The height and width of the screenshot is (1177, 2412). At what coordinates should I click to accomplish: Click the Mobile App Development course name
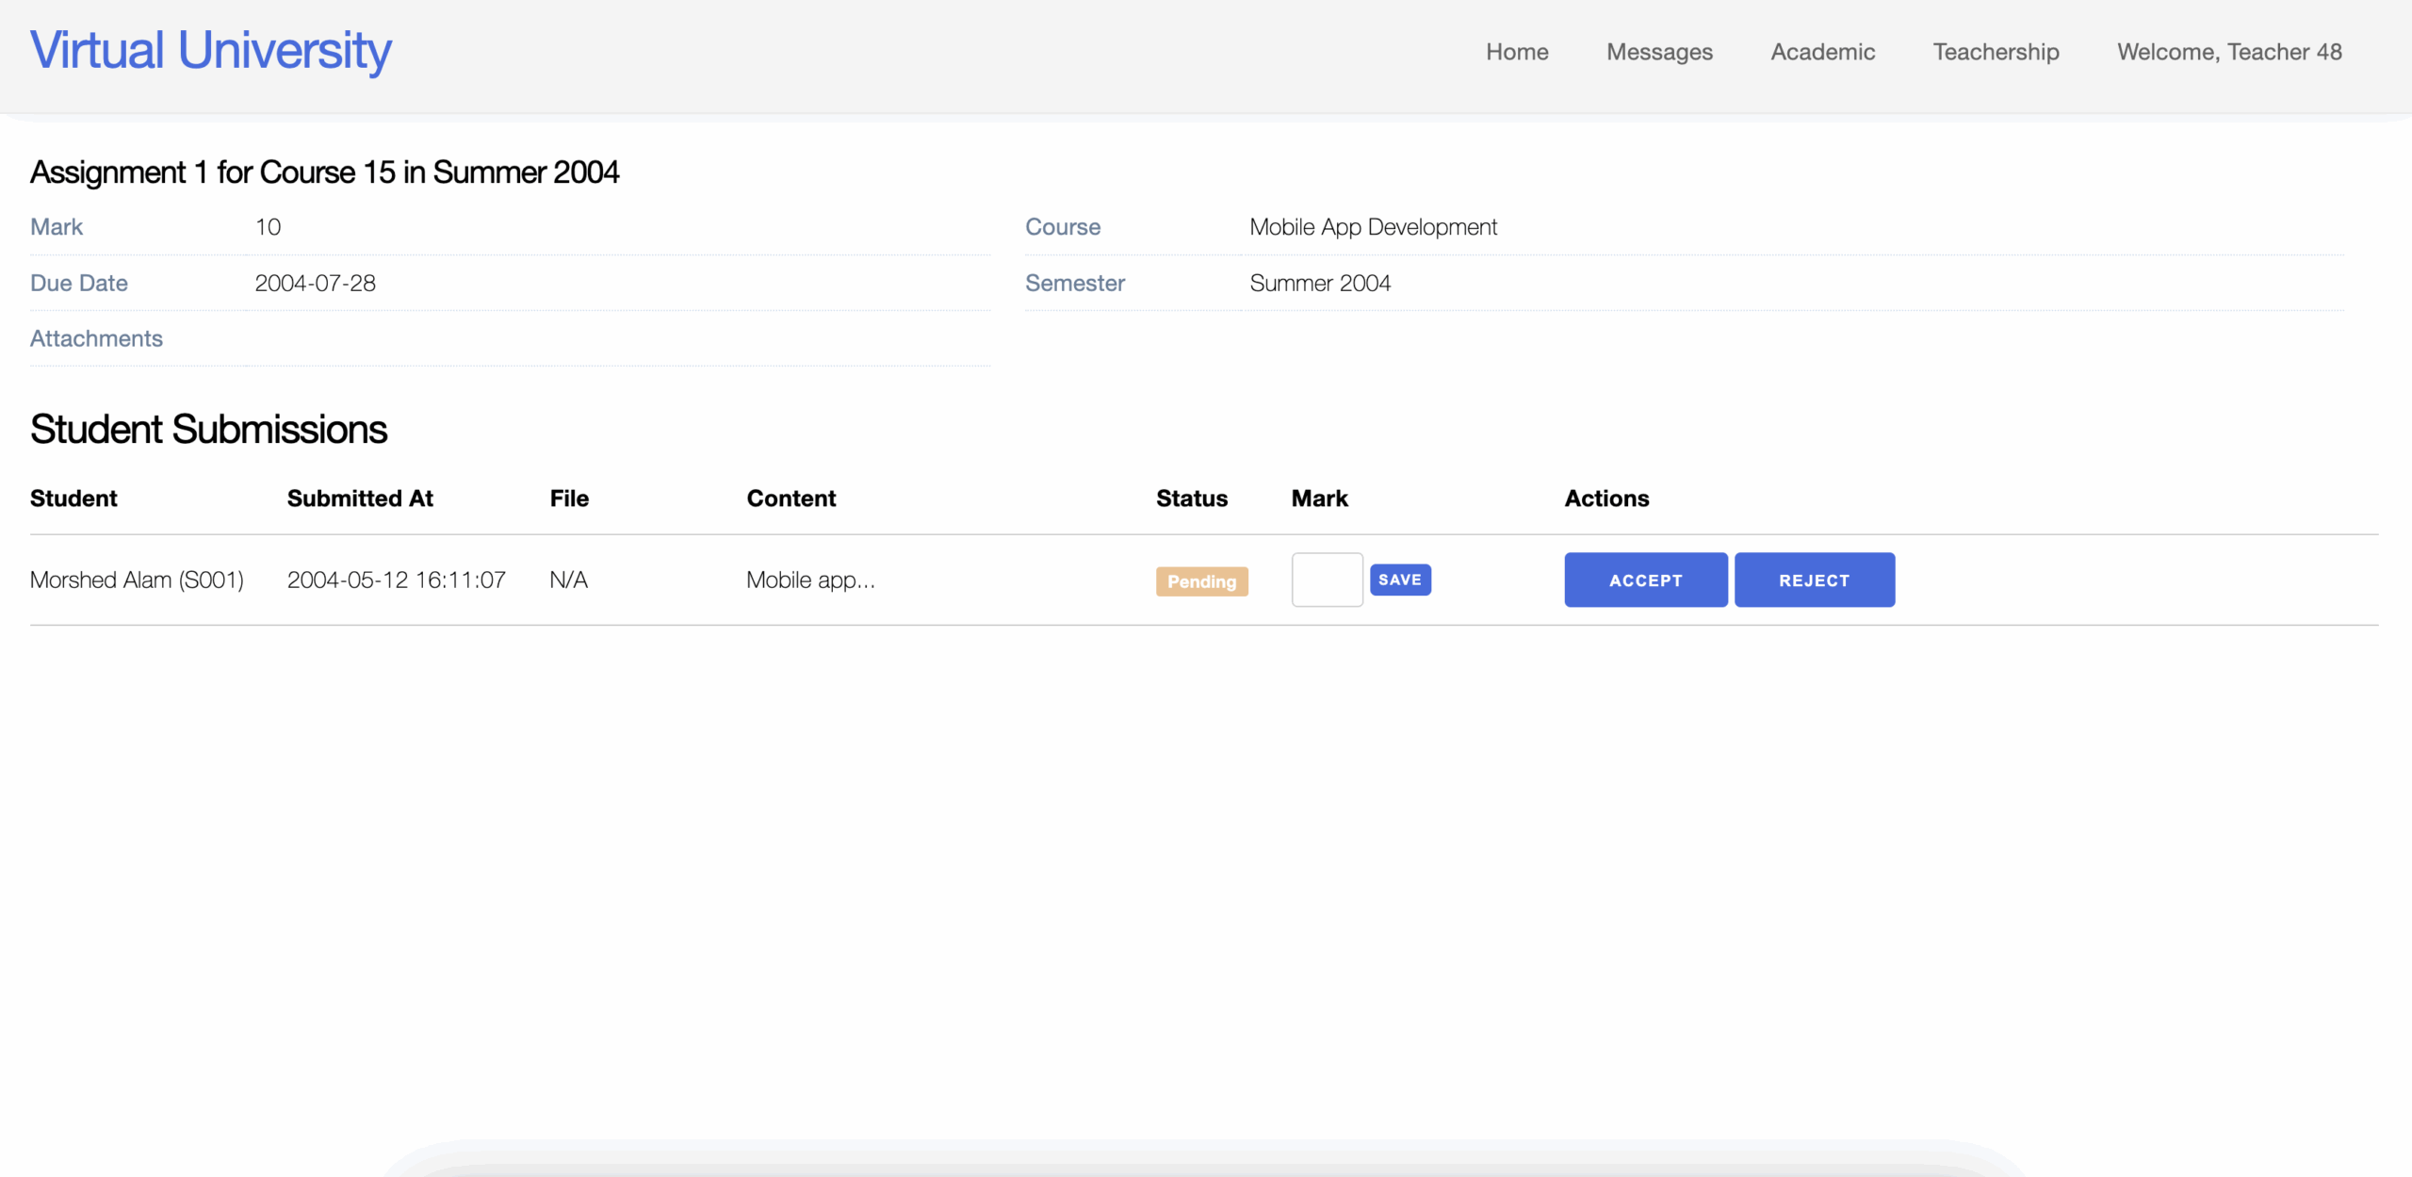1373,227
